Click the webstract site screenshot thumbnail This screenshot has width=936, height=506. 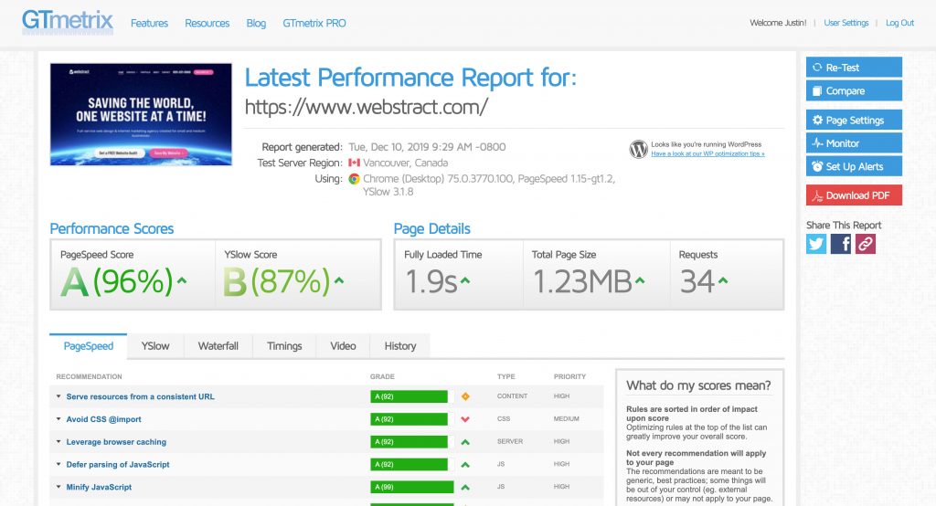point(141,114)
